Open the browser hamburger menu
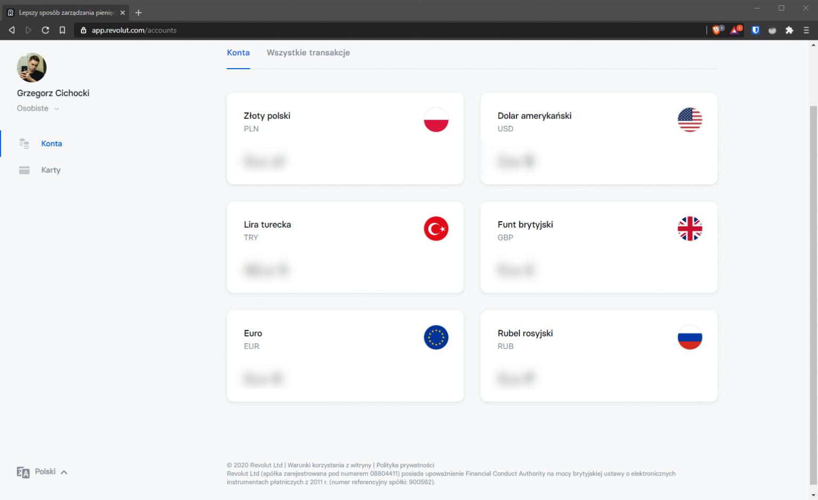This screenshot has height=500, width=818. (x=806, y=30)
